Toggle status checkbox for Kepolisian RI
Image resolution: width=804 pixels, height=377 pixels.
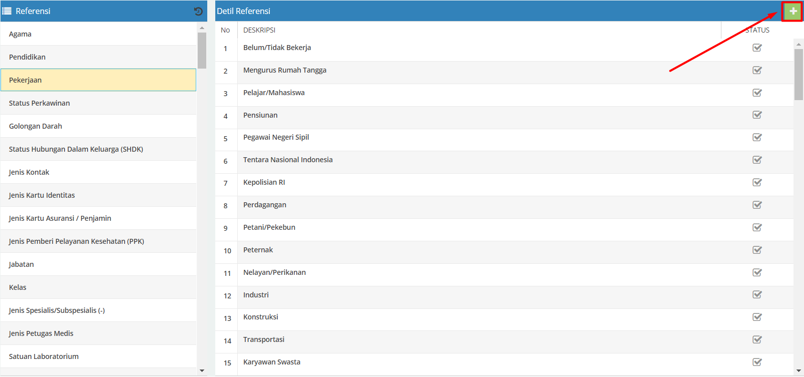pos(757,182)
